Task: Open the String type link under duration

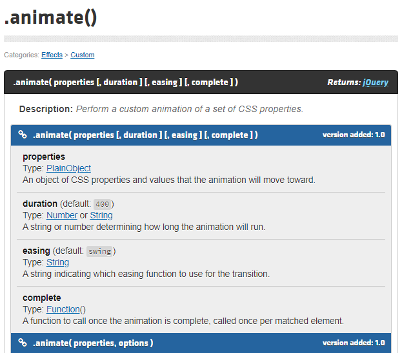Action: coord(101,216)
